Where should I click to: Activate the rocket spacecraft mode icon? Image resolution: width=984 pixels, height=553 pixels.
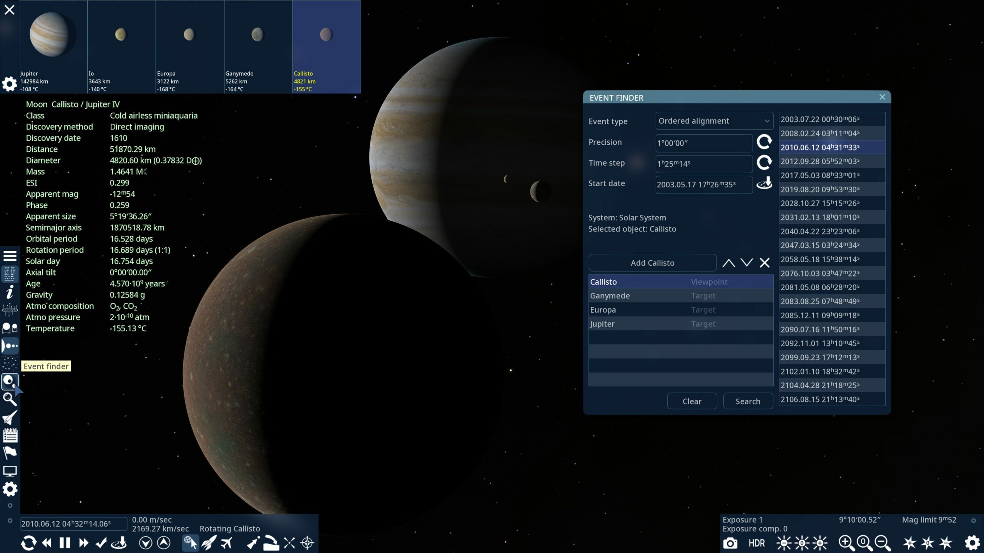pyautogui.click(x=208, y=543)
